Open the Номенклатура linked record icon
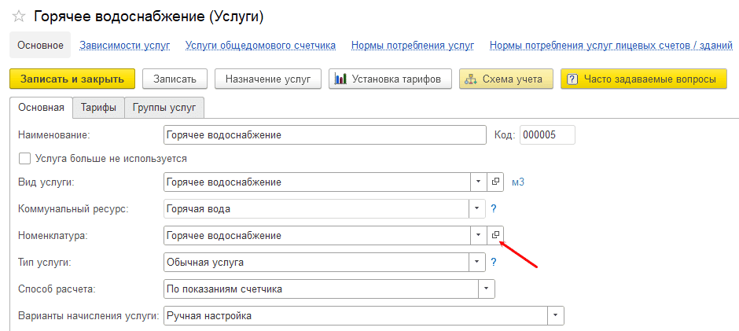Image resolution: width=739 pixels, height=331 pixels. pos(495,235)
